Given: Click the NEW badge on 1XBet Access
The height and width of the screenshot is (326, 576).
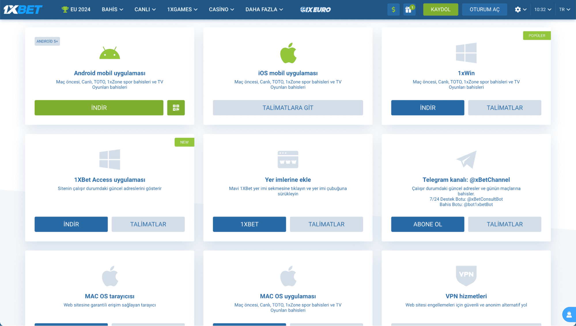Looking at the screenshot, I should [184, 142].
